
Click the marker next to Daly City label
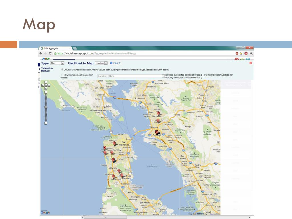(x=119, y=171)
